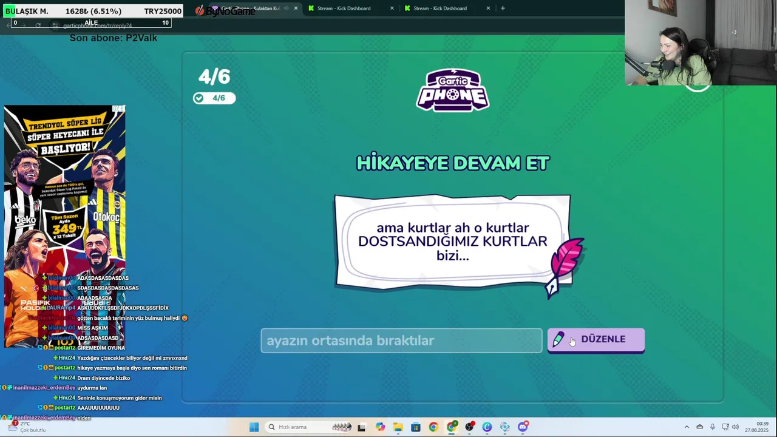The image size is (777, 437).
Task: Open the Windows Start menu
Action: 254,427
